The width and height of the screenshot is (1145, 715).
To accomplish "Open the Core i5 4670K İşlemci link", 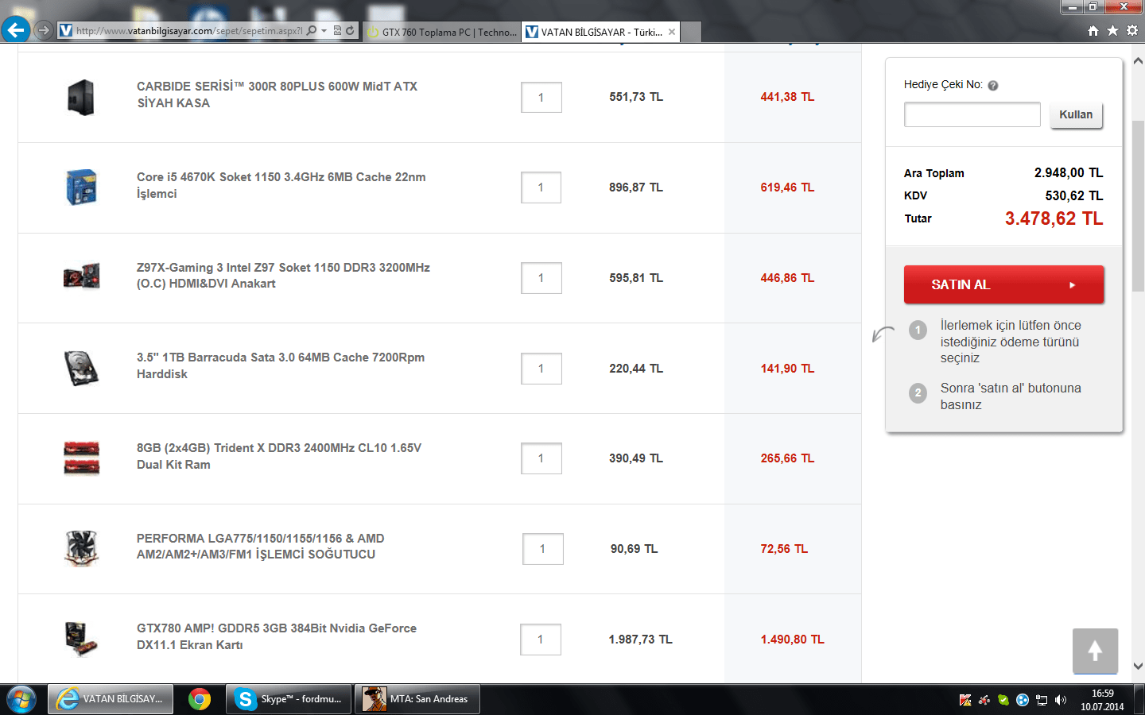I will (x=281, y=185).
